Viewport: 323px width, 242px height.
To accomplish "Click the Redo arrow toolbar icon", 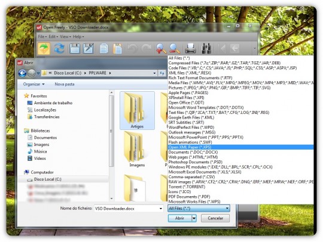I will pos(146,49).
